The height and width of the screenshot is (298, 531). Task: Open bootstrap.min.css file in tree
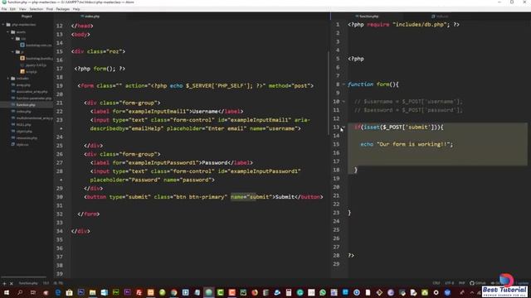point(36,45)
